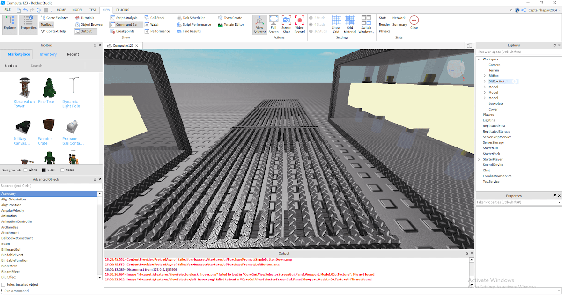Open the Inventory tab in Toolbox
The image size is (562, 295).
[x=48, y=54]
